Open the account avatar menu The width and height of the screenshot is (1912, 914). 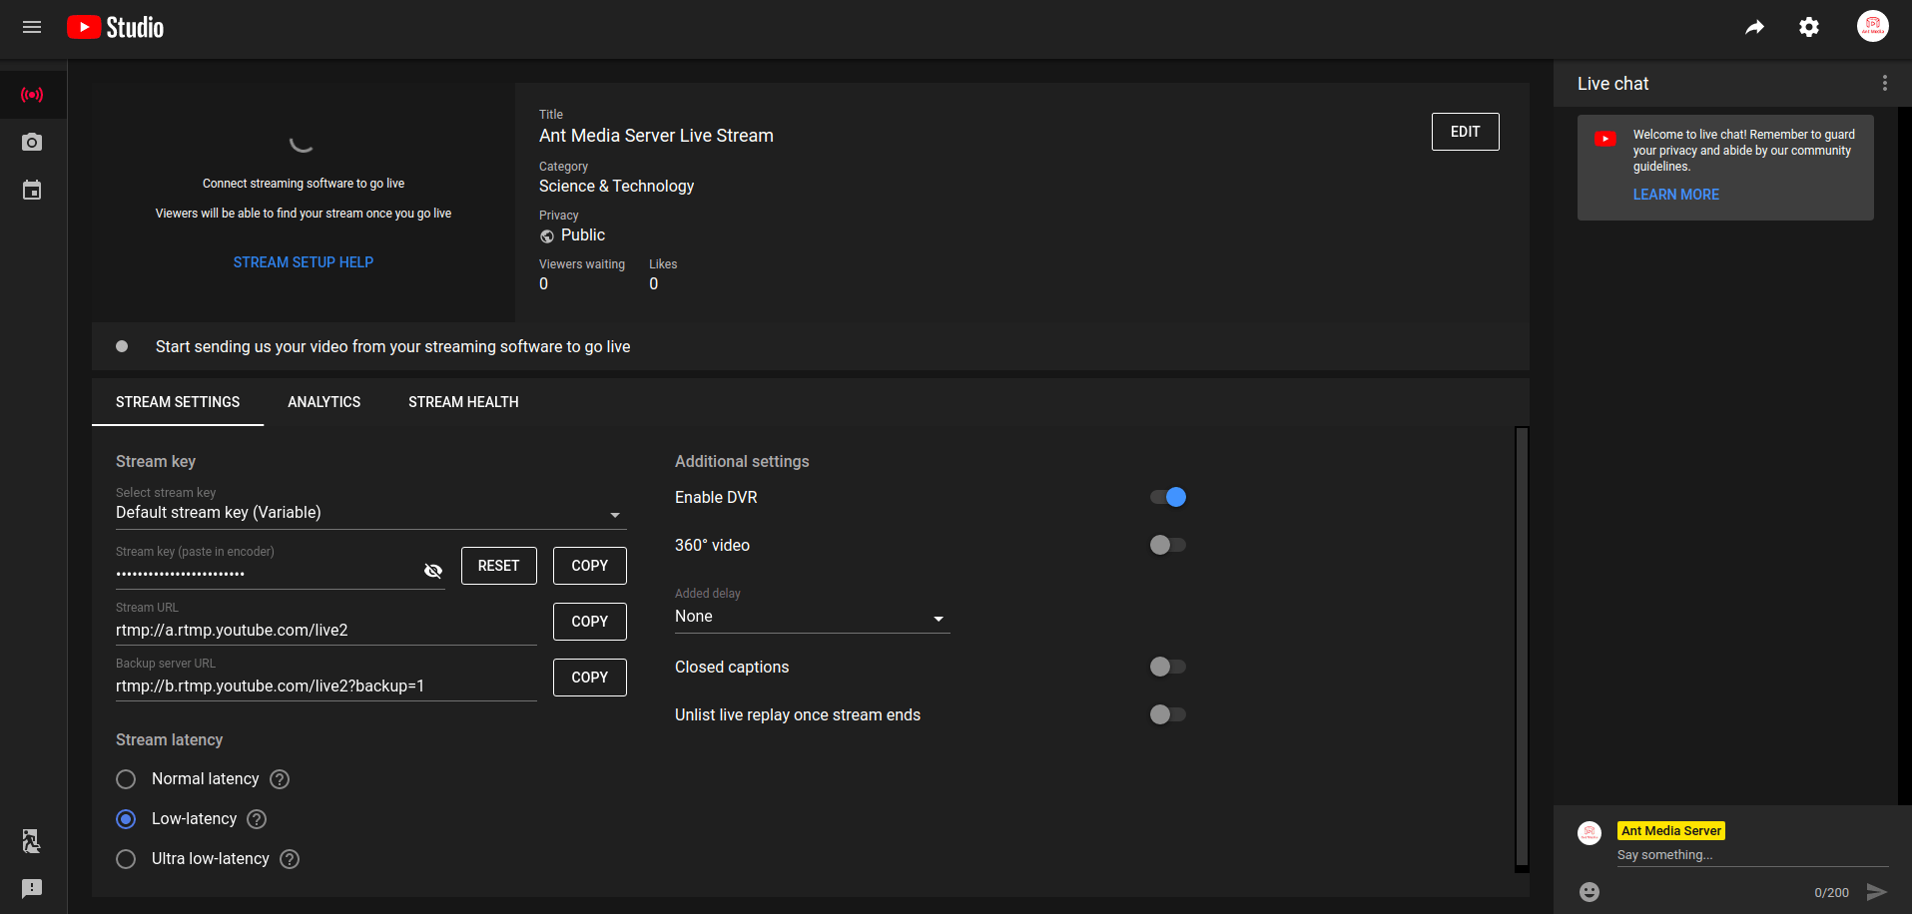point(1873,26)
